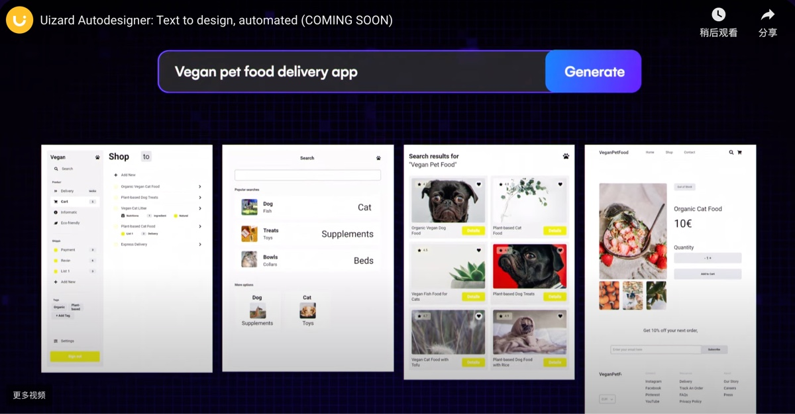Image resolution: width=795 pixels, height=414 pixels.
Task: Open the video title link
Action: pyautogui.click(x=216, y=20)
